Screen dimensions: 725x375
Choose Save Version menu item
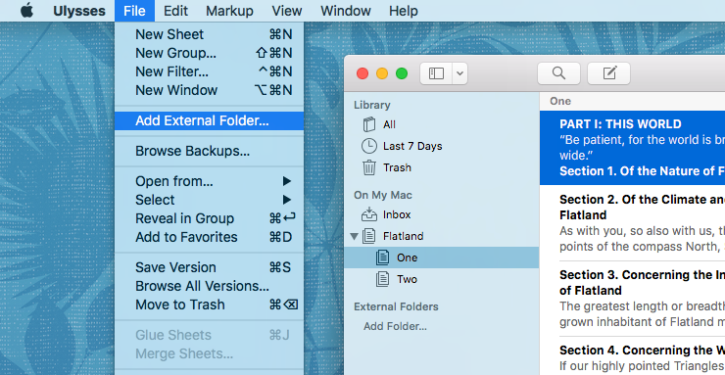209,267
